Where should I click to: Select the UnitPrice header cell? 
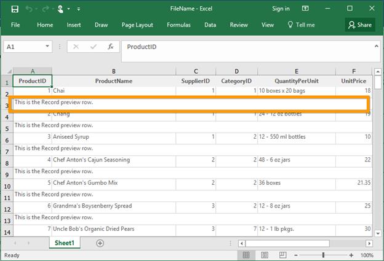(354, 81)
